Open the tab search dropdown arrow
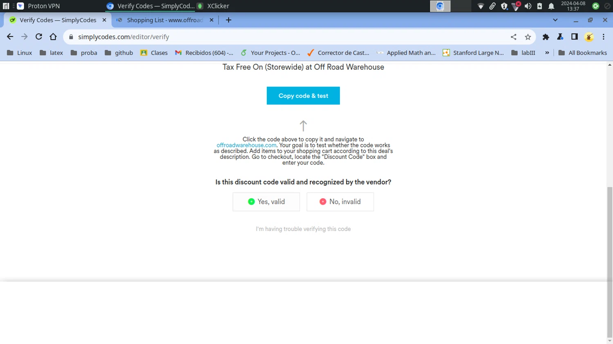Viewport: 613px width, 344px height. 555,20
